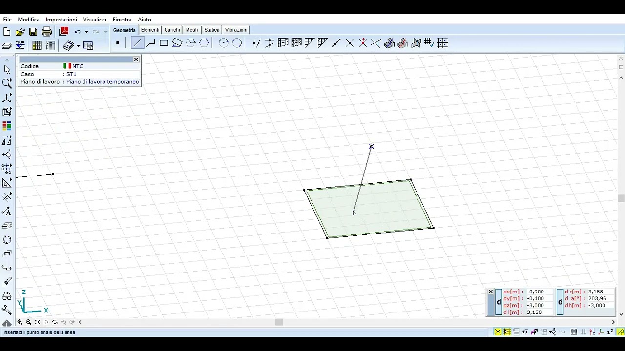Image resolution: width=625 pixels, height=351 pixels.
Task: Select the Line drawing tool
Action: coord(138,43)
